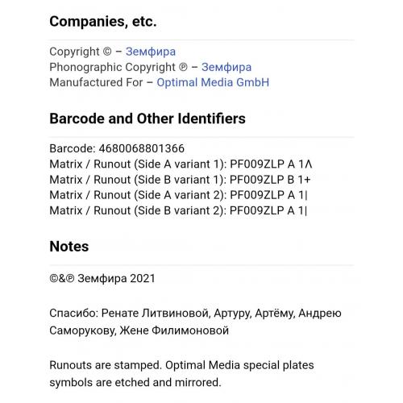Screen dimensions: 403x403
Task: Click the runout code PF009ZLP A 1Λ
Action: pyautogui.click(x=271, y=164)
